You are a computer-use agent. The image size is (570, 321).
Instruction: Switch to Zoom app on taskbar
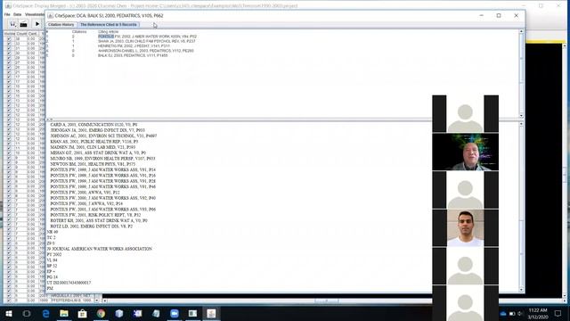175,313
